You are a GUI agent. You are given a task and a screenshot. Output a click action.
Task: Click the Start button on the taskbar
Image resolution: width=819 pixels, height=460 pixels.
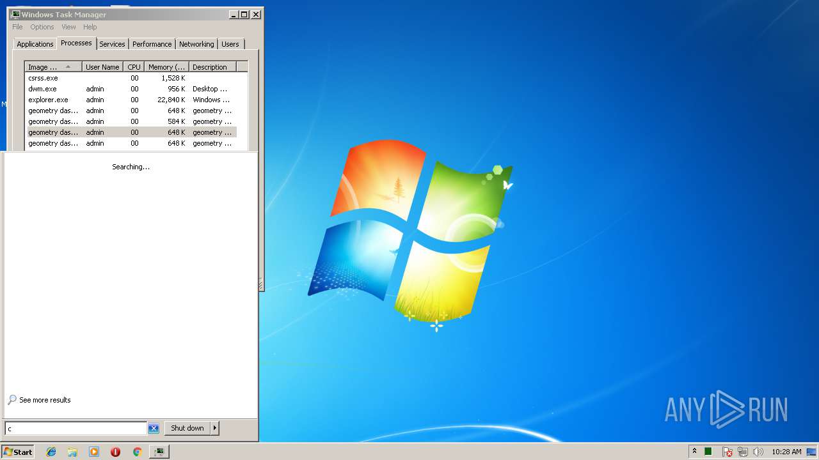click(18, 452)
